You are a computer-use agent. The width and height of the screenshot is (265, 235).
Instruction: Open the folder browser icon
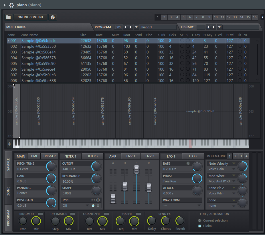point(9,17)
